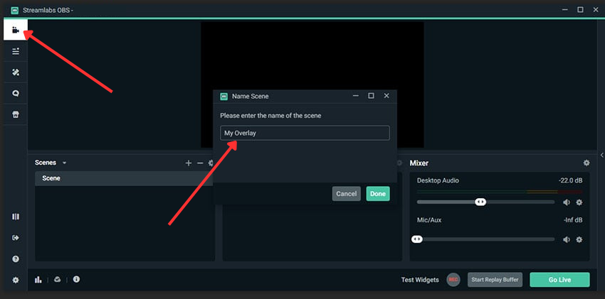This screenshot has height=299, width=605.
Task: Click the Done button in Name Scene
Action: click(378, 194)
